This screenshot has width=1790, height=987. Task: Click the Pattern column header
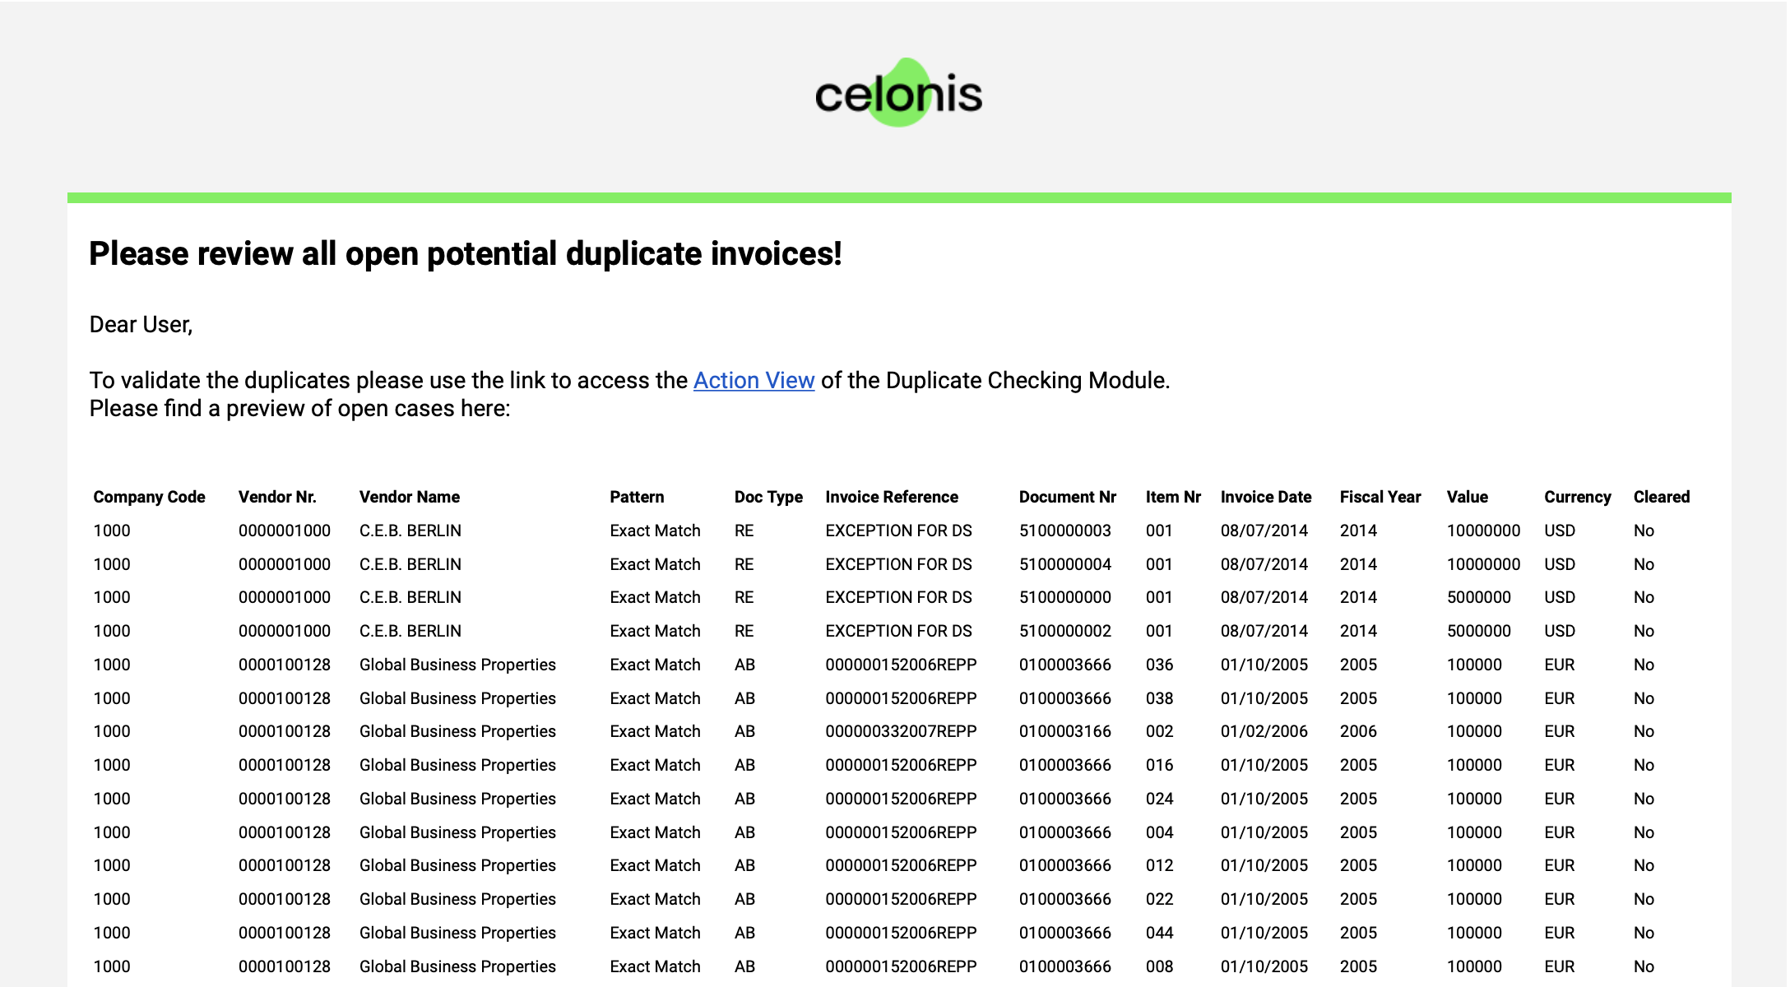click(x=637, y=497)
